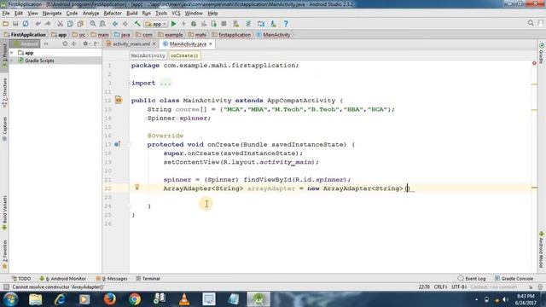This screenshot has height=307, width=546.
Task: Open Chrome from the taskbar
Action: pos(135,299)
